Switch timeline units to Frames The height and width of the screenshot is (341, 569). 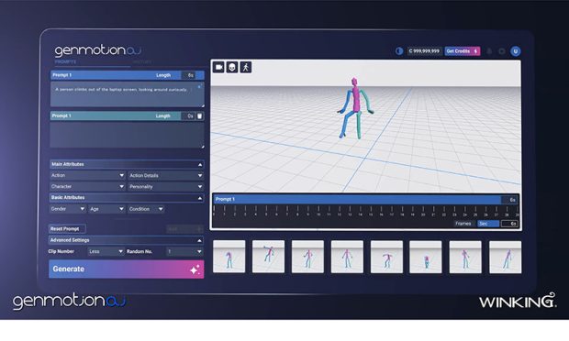tap(463, 224)
